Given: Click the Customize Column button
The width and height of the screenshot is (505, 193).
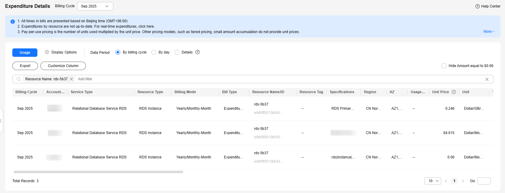Looking at the screenshot, I should [63, 66].
